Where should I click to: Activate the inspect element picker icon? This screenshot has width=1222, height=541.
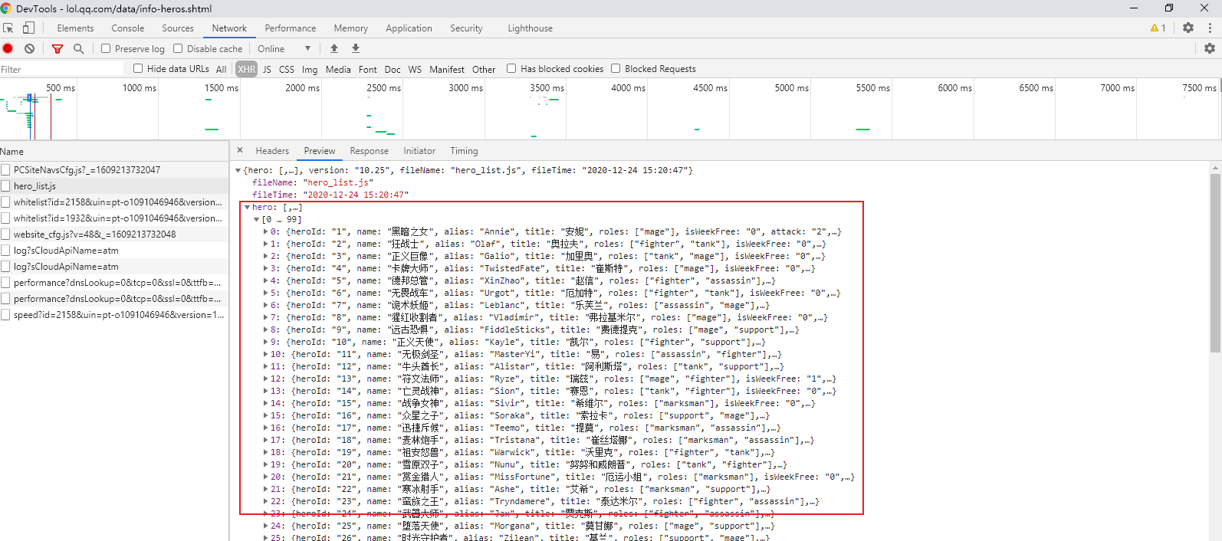tap(8, 28)
